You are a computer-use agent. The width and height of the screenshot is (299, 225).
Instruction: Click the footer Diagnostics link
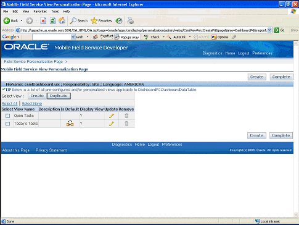(x=122, y=145)
